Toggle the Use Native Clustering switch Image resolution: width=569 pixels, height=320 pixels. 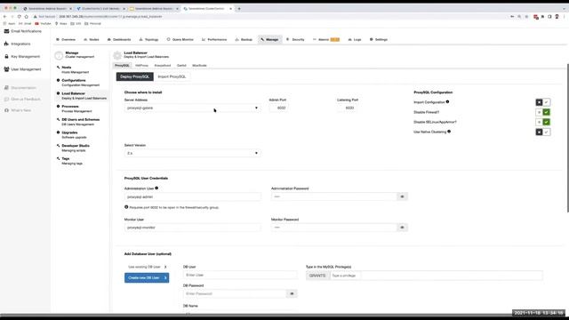pos(543,132)
